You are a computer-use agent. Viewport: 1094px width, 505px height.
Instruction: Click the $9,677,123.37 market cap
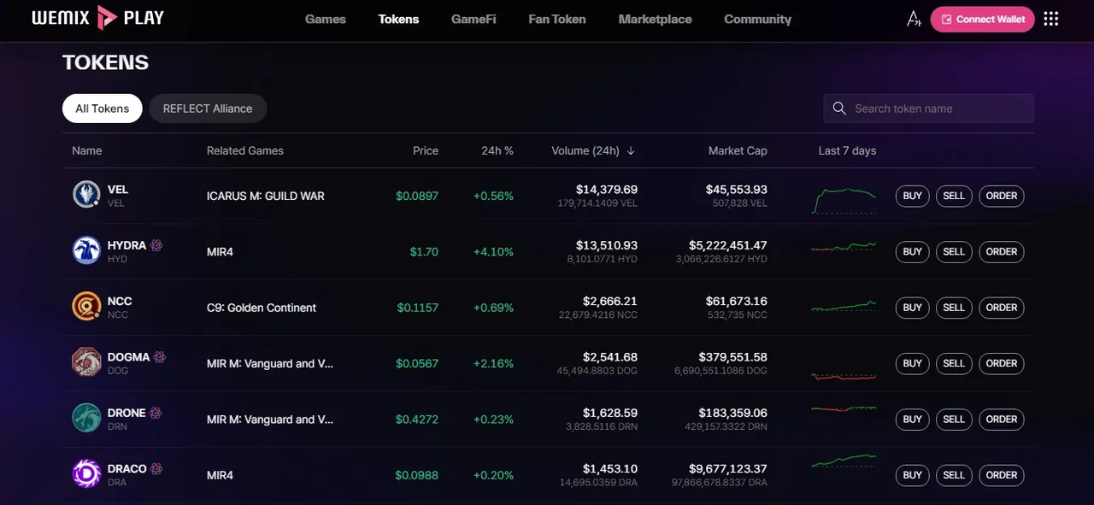pos(728,469)
